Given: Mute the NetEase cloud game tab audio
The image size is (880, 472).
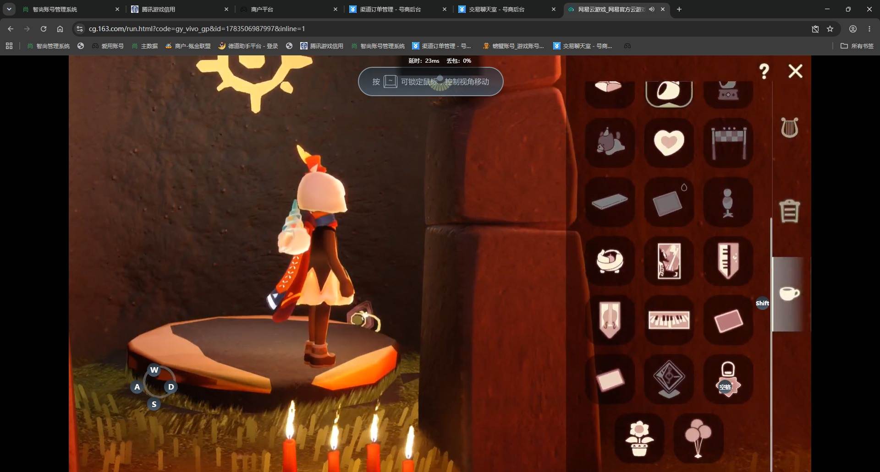Looking at the screenshot, I should click(x=651, y=9).
